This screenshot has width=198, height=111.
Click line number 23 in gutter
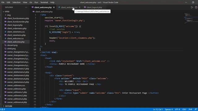click(35, 78)
